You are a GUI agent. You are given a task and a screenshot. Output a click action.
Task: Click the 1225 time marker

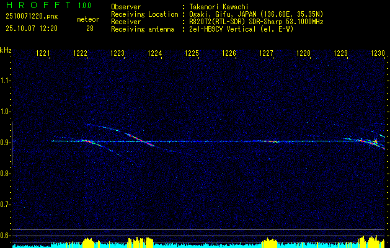(x=192, y=53)
